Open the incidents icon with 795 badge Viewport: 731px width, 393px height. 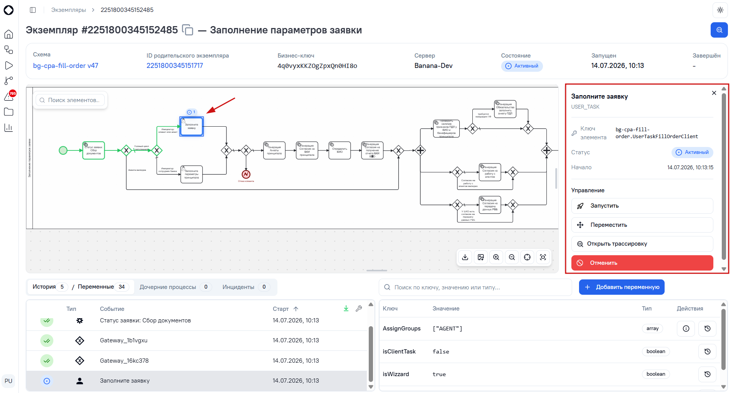pos(9,96)
